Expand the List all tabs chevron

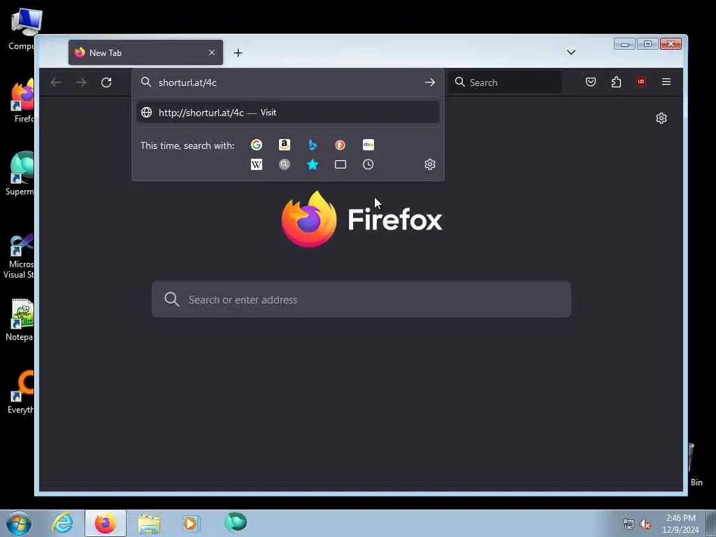pyautogui.click(x=571, y=52)
